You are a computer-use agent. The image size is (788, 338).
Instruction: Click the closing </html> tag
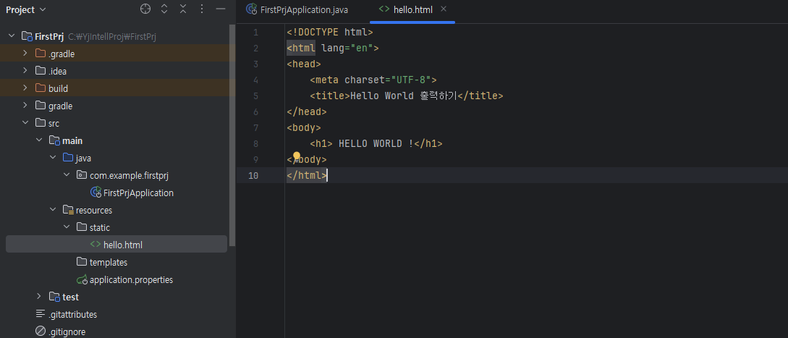click(x=307, y=176)
